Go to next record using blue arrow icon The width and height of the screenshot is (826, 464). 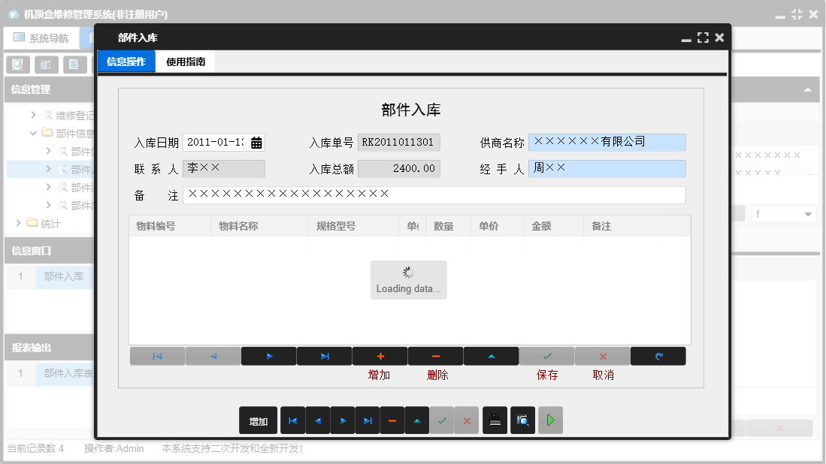tap(268, 355)
